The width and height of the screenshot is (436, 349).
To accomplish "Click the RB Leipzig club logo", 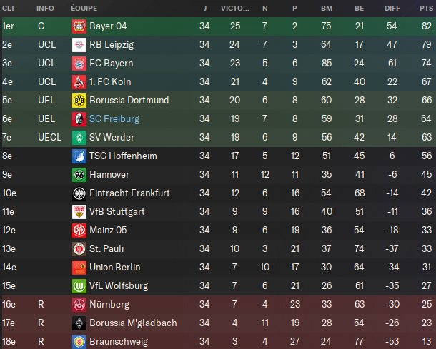I will (79, 44).
